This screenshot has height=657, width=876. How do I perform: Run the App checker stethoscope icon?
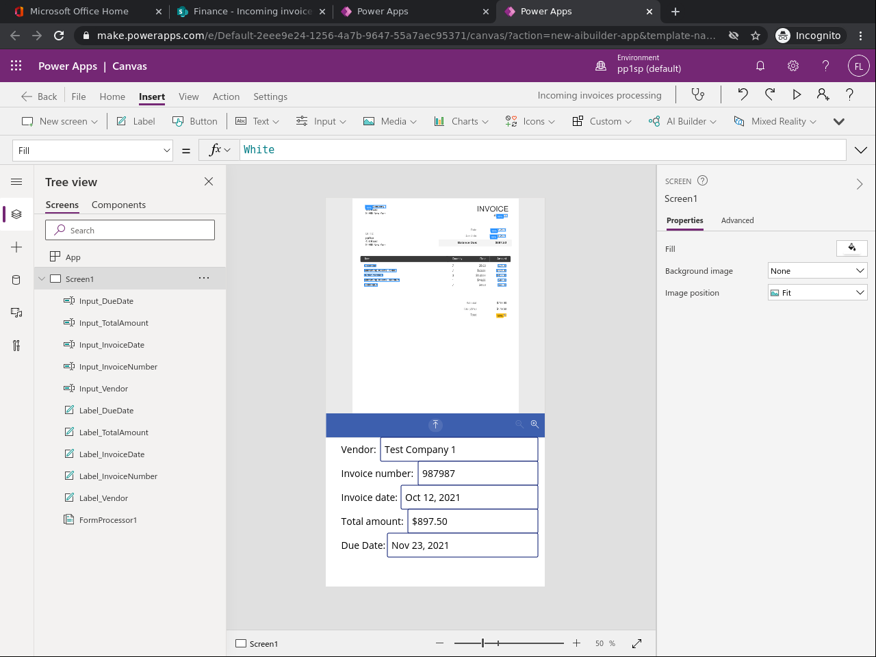(x=697, y=94)
